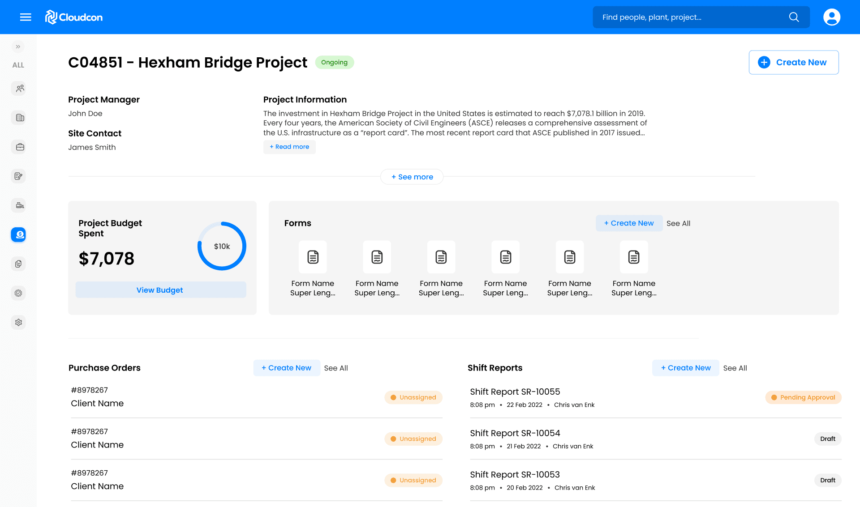Click the search magnifier icon

click(794, 17)
